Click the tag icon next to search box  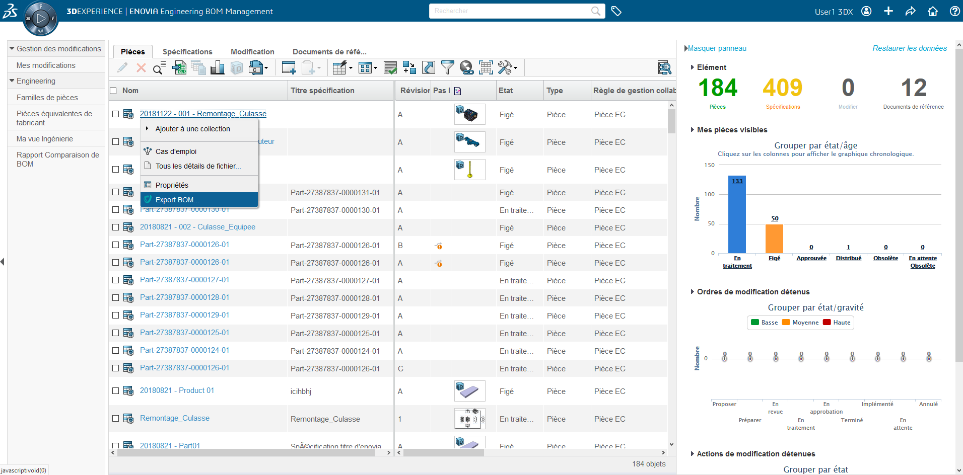pos(616,11)
